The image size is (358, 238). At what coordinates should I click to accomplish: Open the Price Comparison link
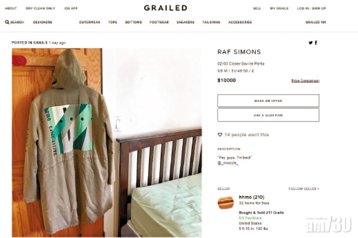pos(305,81)
